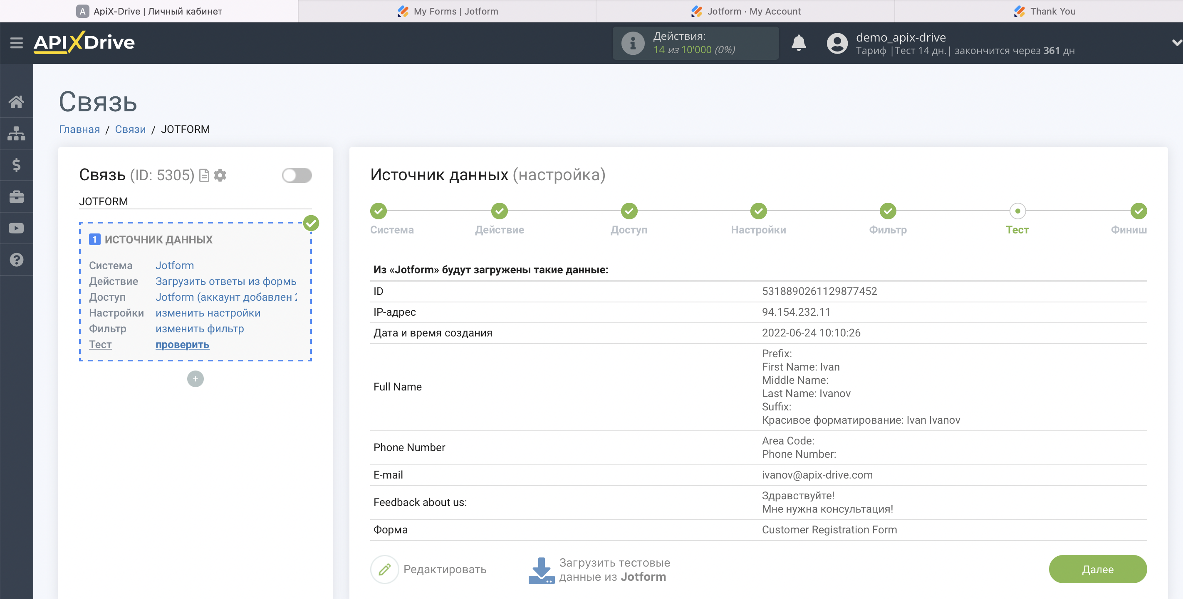Click the ID value 5318890261129877452
The height and width of the screenshot is (599, 1183).
pos(819,291)
